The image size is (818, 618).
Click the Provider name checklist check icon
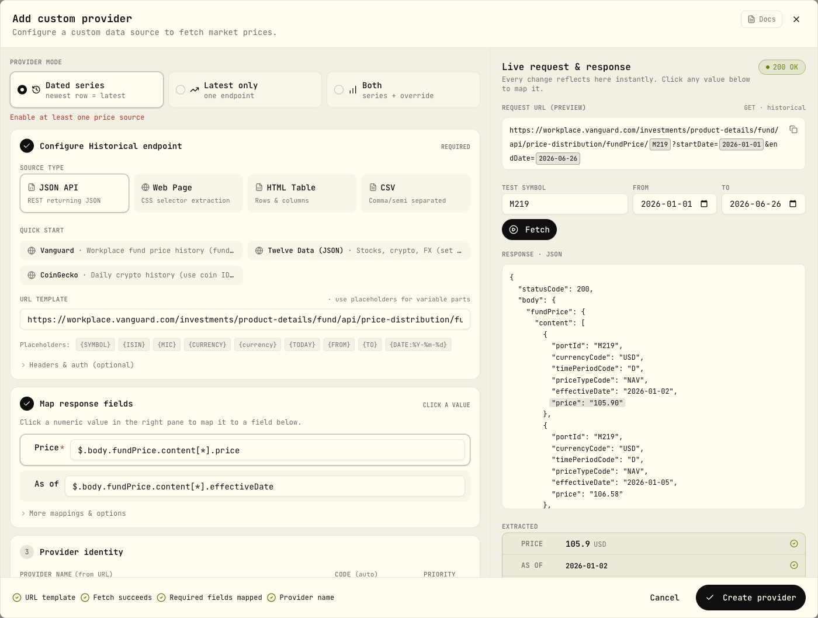coord(271,598)
